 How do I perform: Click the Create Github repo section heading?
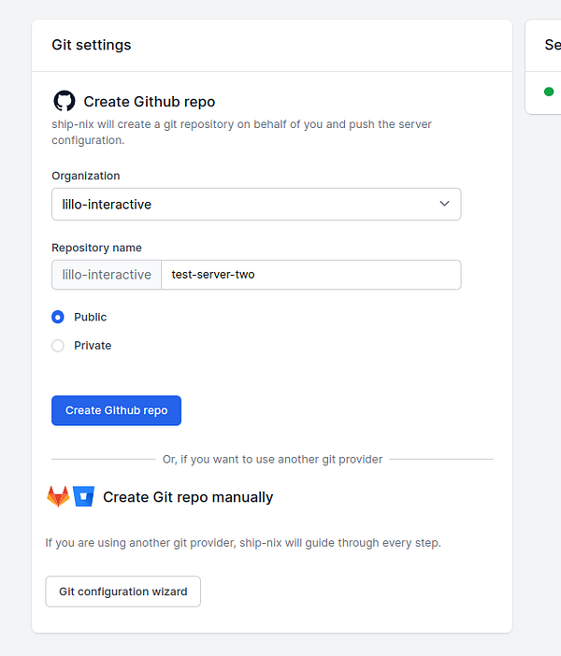[150, 102]
